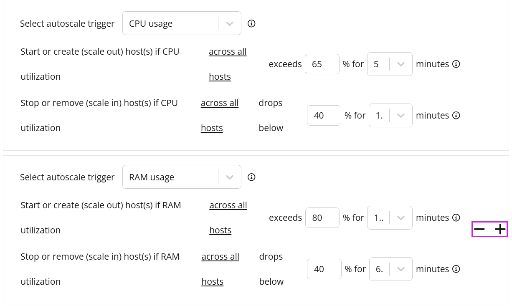The image size is (512, 306).
Task: Show info for RAM scale in minutes
Action: click(x=456, y=269)
